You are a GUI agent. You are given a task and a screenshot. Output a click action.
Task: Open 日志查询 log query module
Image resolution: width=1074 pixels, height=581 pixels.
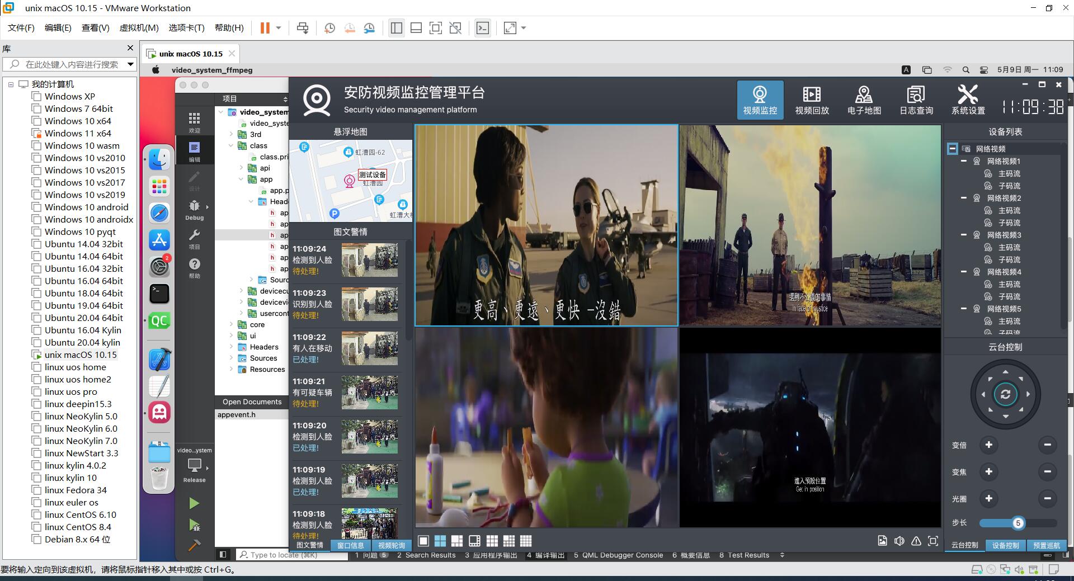[916, 100]
